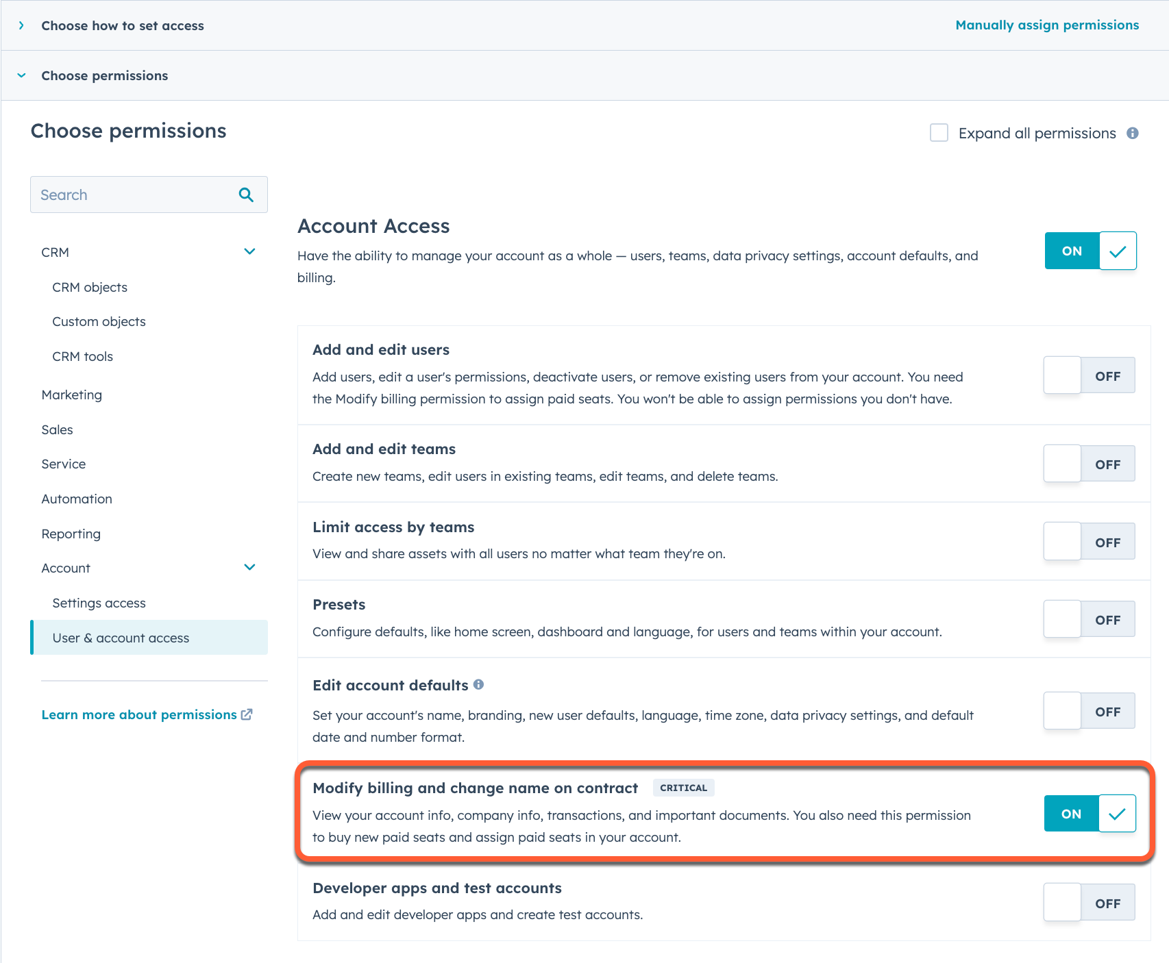Click external link icon after Learn more
The width and height of the screenshot is (1169, 963).
247,714
